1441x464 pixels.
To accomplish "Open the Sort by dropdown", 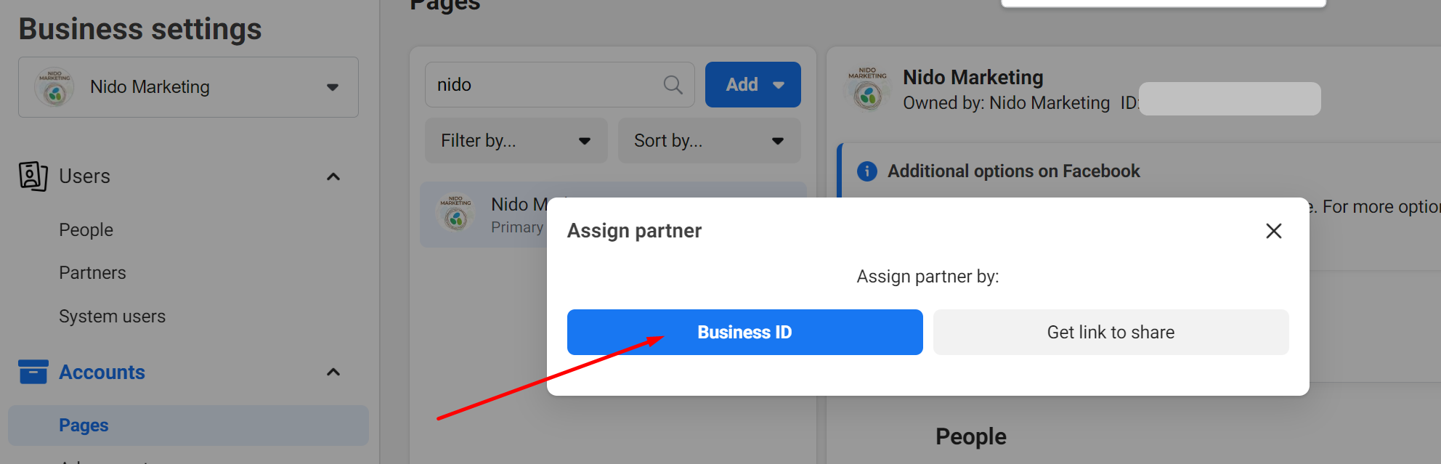I will tap(710, 141).
